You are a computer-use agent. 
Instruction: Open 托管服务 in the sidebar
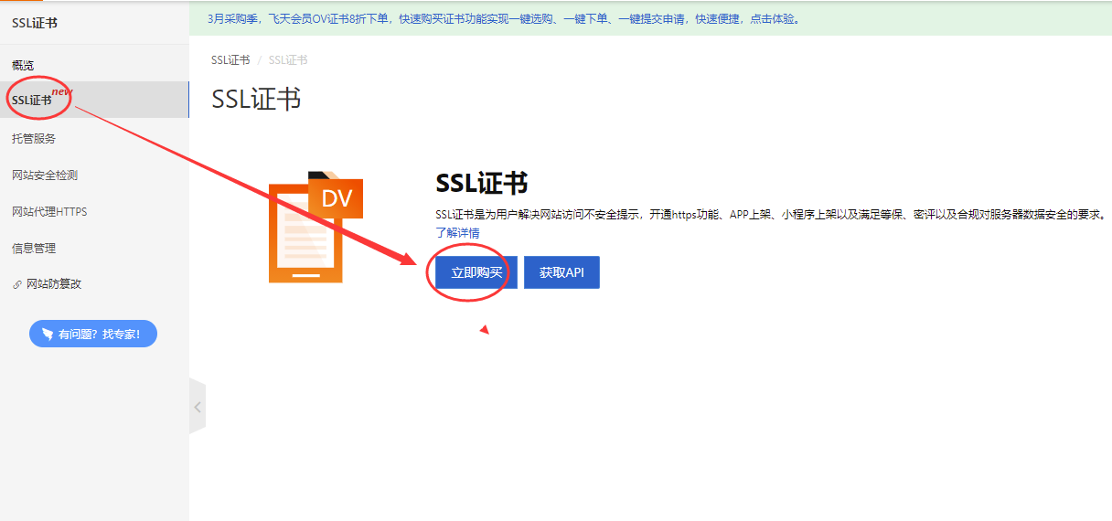pos(34,138)
